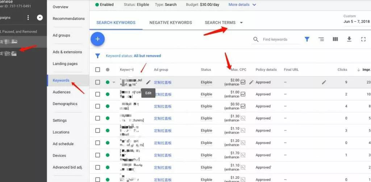Viewport: 371px width, 182px height.
Task: Open the first row's ad group link
Action: coord(163,82)
